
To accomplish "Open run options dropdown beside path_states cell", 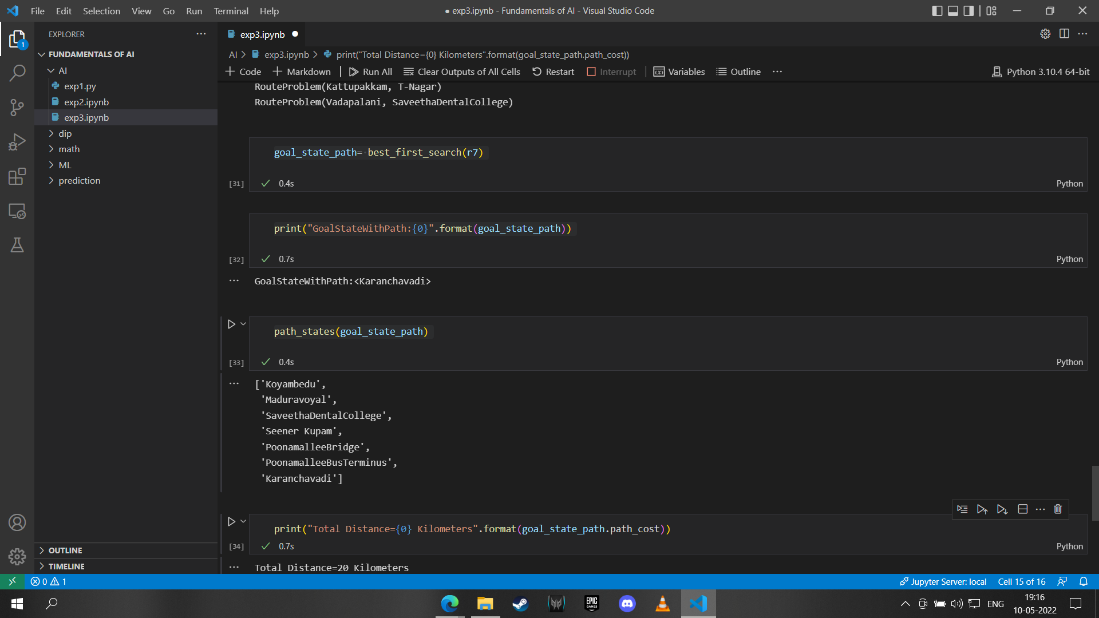I will (x=243, y=324).
